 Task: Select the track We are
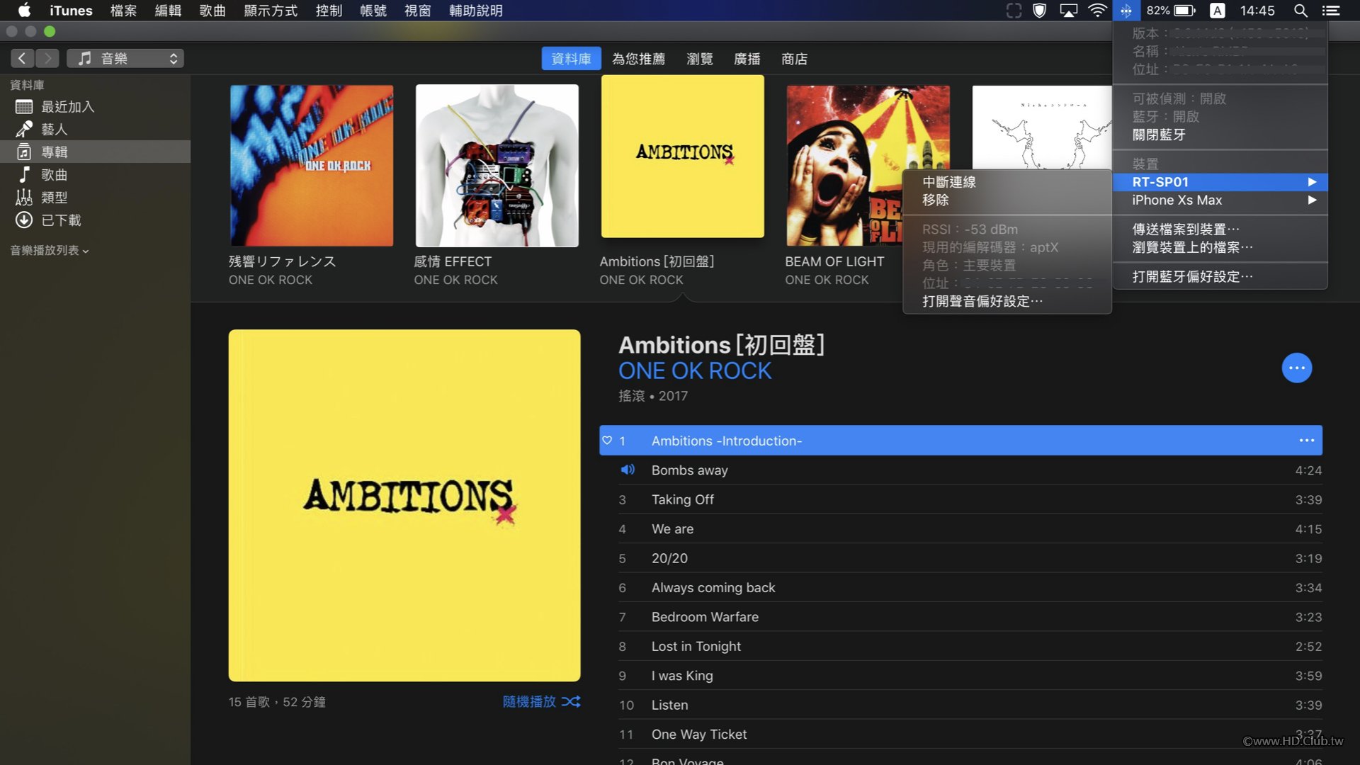(x=961, y=529)
